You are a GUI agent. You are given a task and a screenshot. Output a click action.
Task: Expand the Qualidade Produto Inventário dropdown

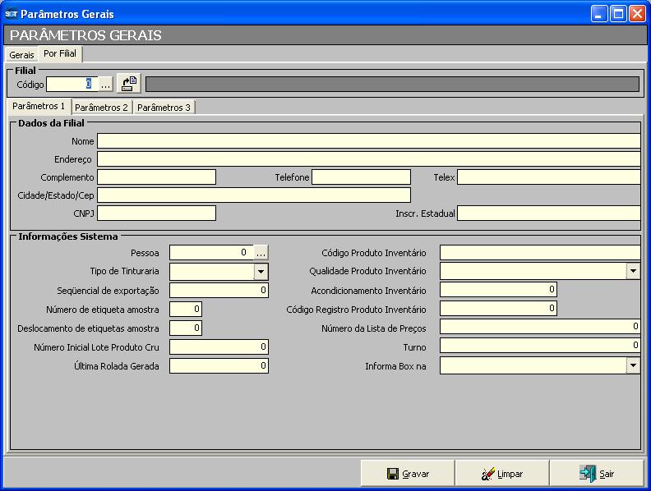tap(633, 272)
